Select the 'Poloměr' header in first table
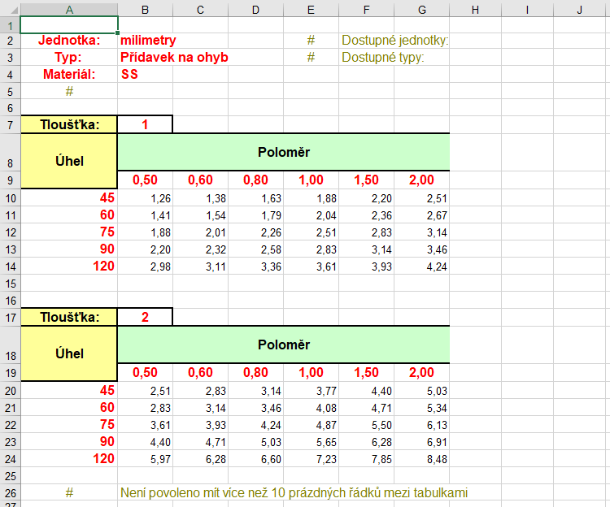The width and height of the screenshot is (610, 507). (x=283, y=152)
